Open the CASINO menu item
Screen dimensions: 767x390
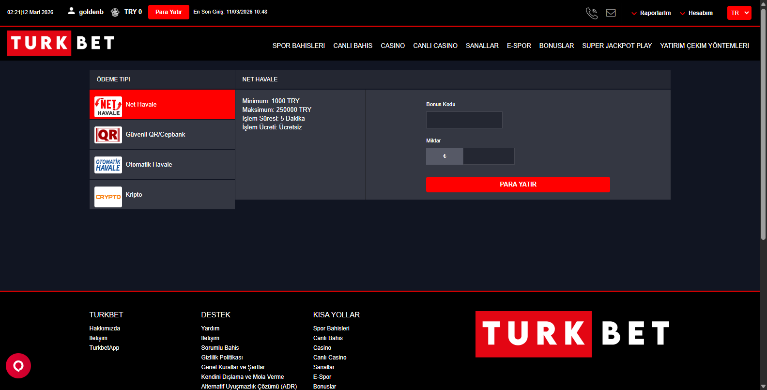point(393,46)
